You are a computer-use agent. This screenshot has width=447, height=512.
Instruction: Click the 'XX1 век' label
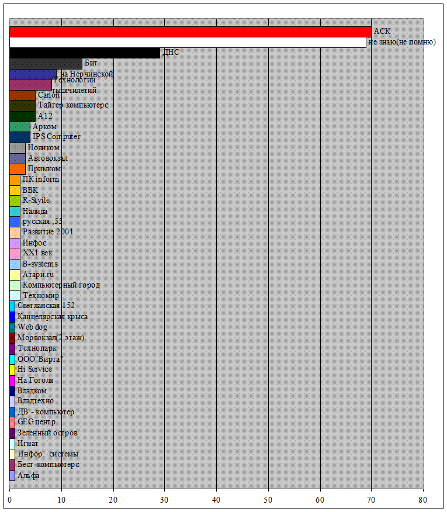tap(37, 252)
